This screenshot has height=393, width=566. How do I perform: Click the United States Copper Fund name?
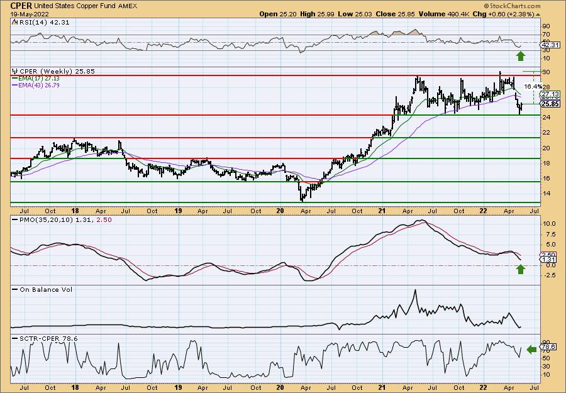click(75, 6)
